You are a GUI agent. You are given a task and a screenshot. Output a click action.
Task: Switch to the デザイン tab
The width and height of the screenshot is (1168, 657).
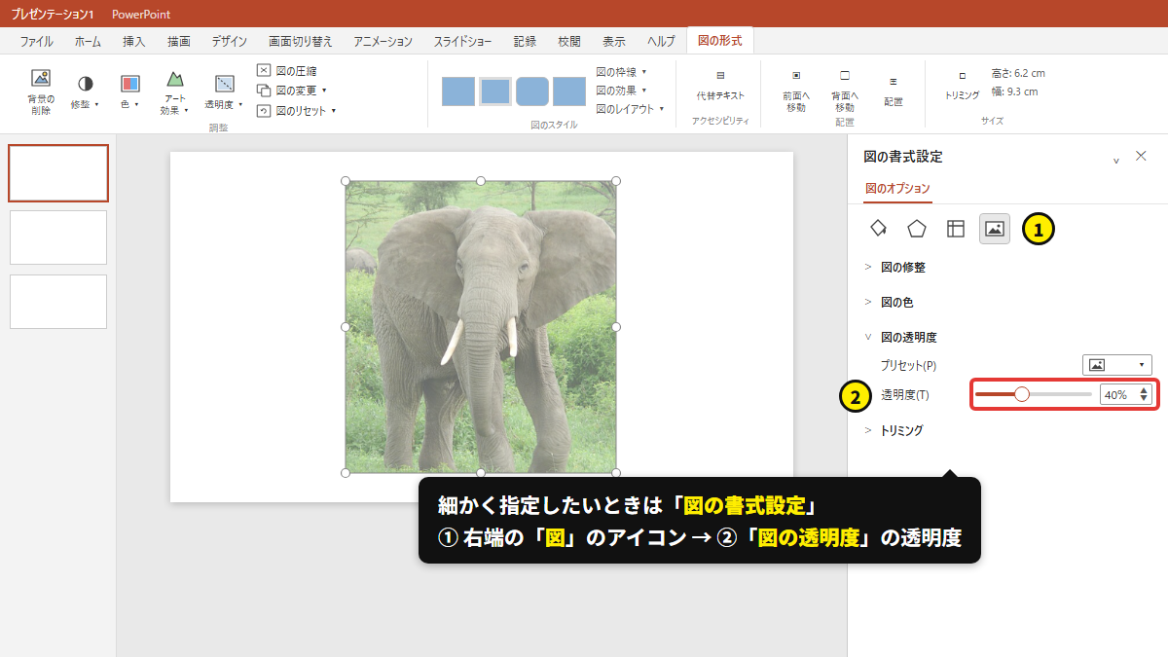pyautogui.click(x=230, y=41)
